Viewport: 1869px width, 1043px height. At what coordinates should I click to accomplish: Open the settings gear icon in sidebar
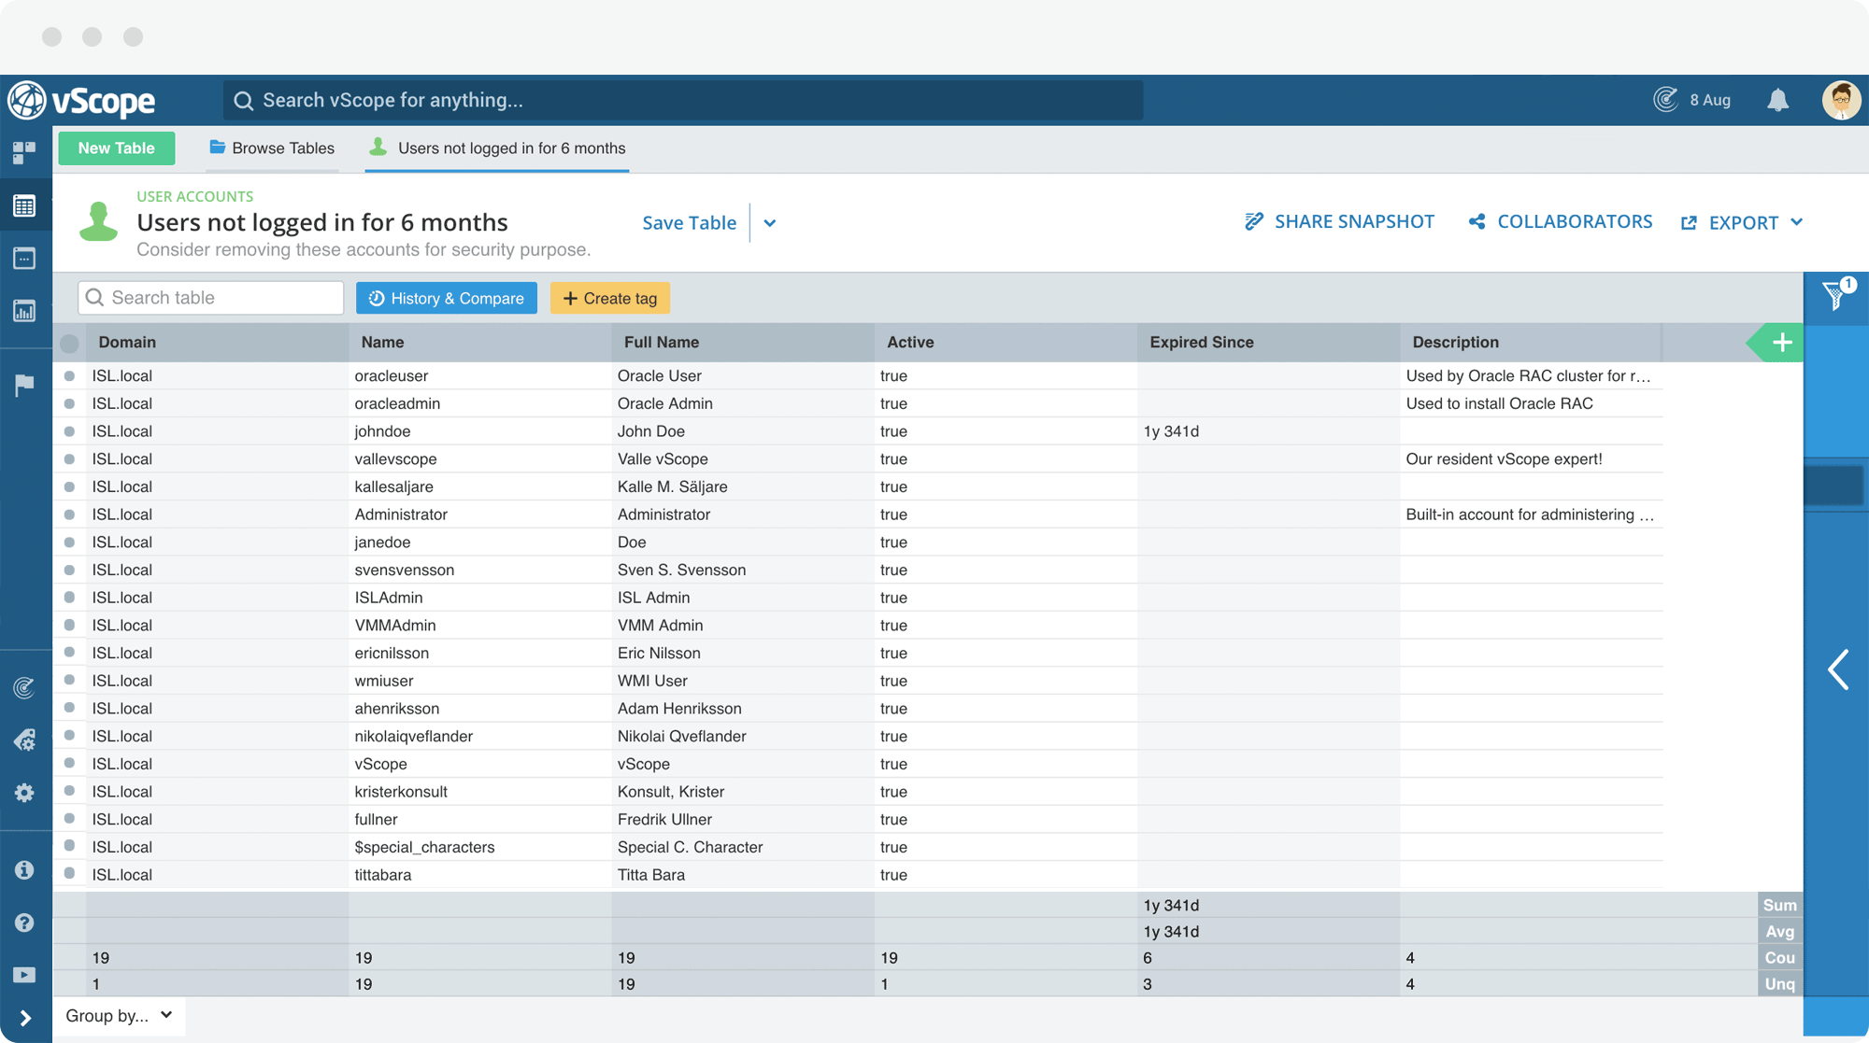click(24, 793)
